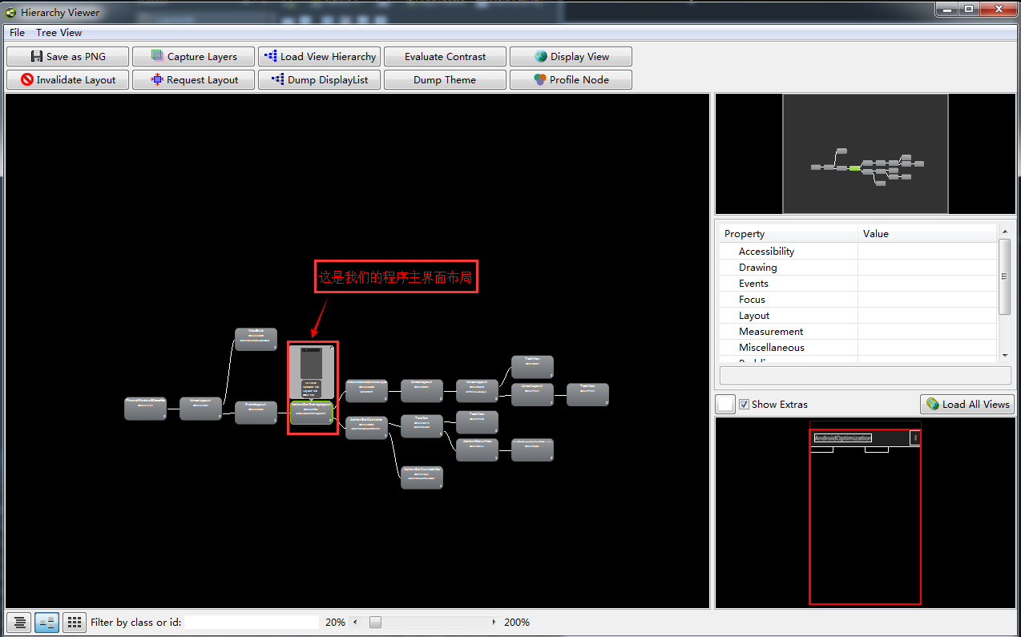This screenshot has height=637, width=1021.
Task: Expand the Accessibility property group
Action: click(766, 252)
